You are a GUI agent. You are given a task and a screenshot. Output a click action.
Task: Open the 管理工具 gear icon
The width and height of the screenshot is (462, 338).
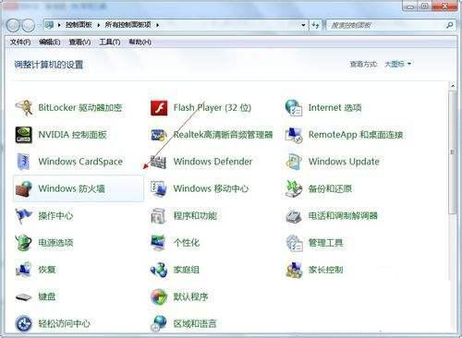(x=294, y=243)
